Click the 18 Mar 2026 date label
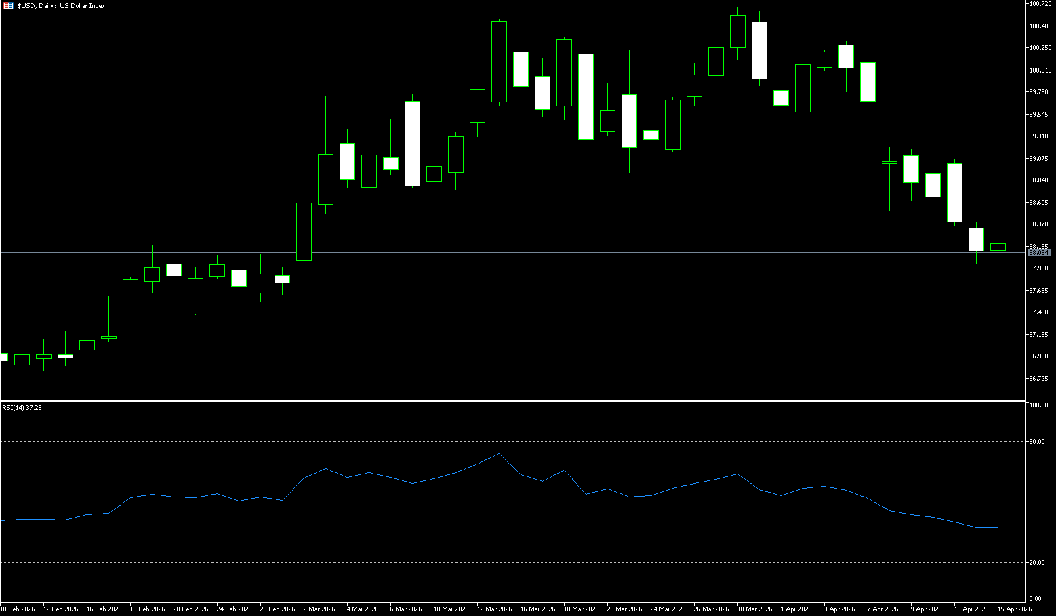Image resolution: width=1056 pixels, height=616 pixels. coord(581,609)
